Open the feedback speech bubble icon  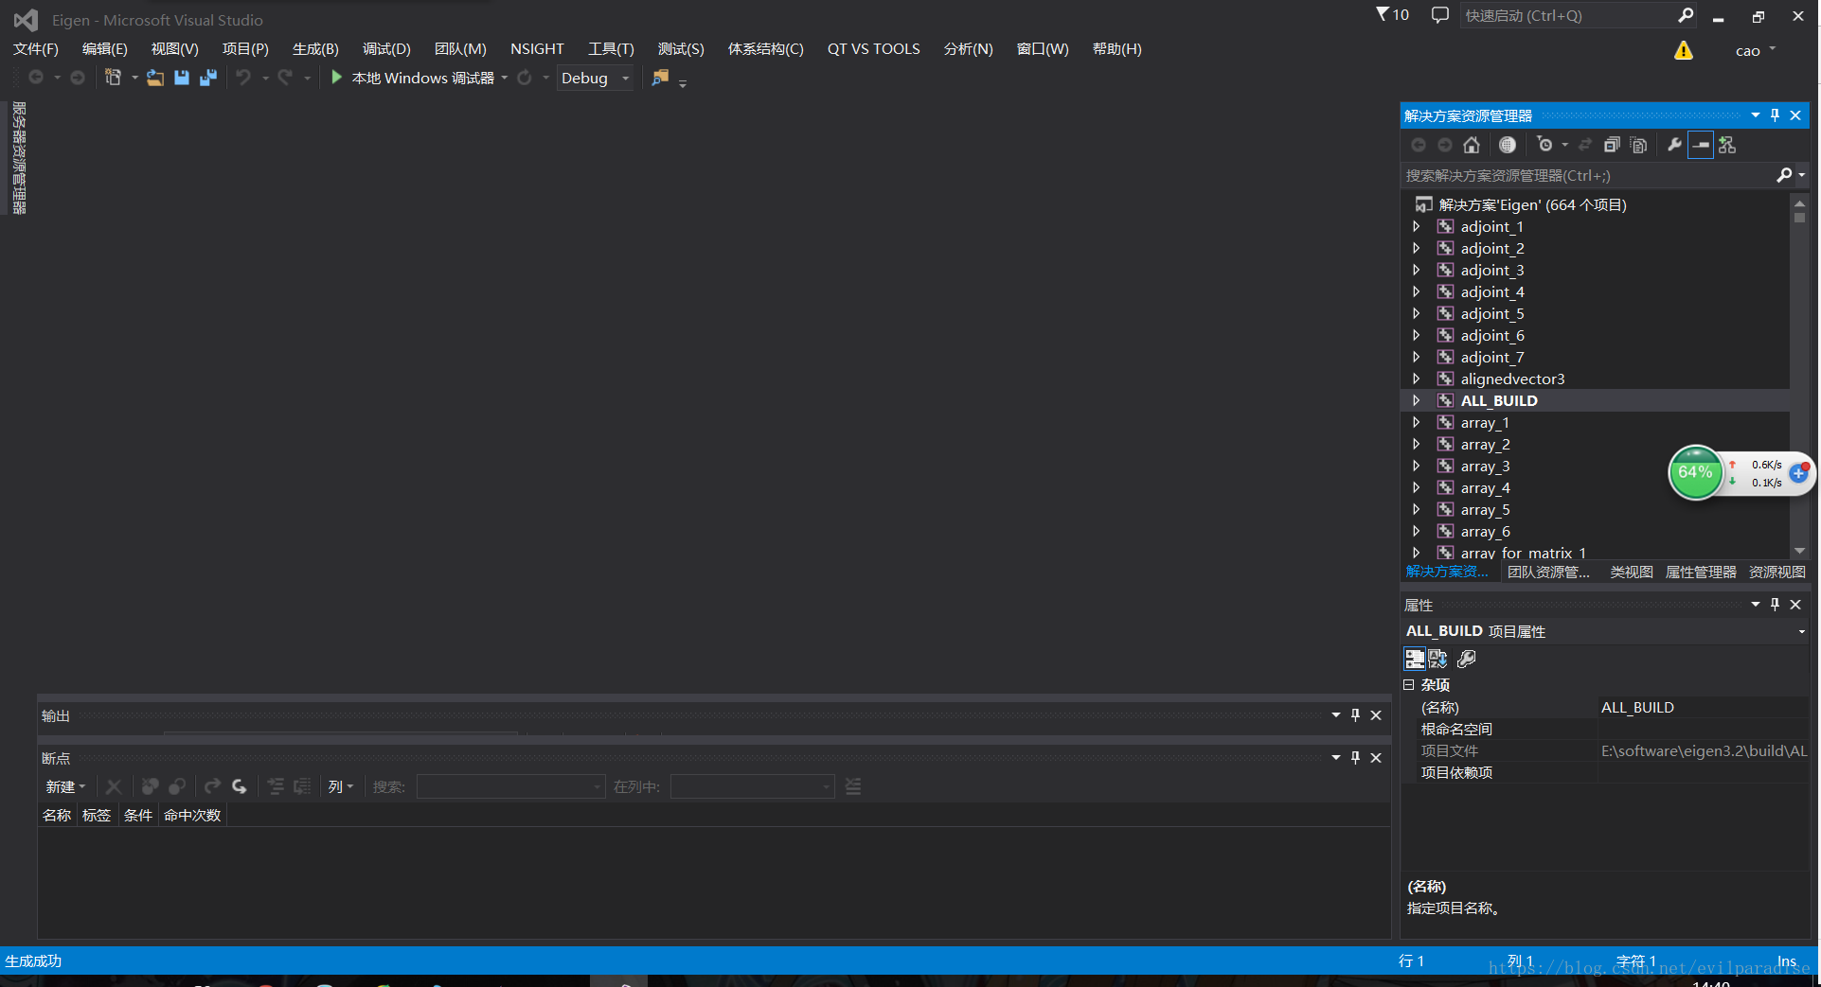[x=1440, y=15]
